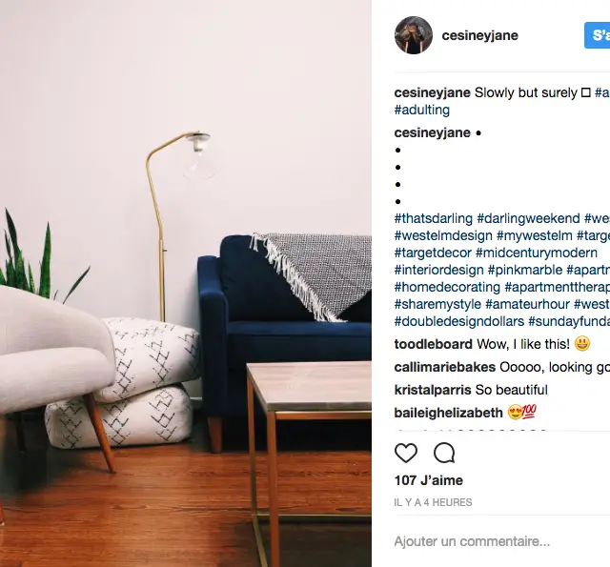This screenshot has height=567, width=610.
Task: Open the #interiordesign hashtag
Action: (x=438, y=270)
